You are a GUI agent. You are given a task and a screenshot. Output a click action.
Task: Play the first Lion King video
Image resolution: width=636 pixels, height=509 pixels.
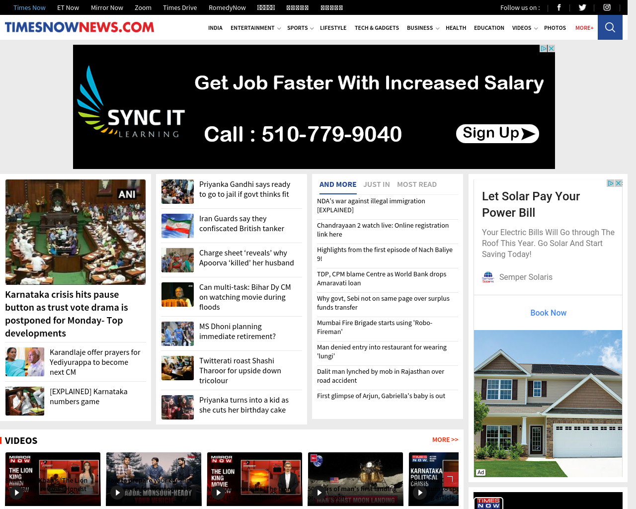(x=17, y=493)
